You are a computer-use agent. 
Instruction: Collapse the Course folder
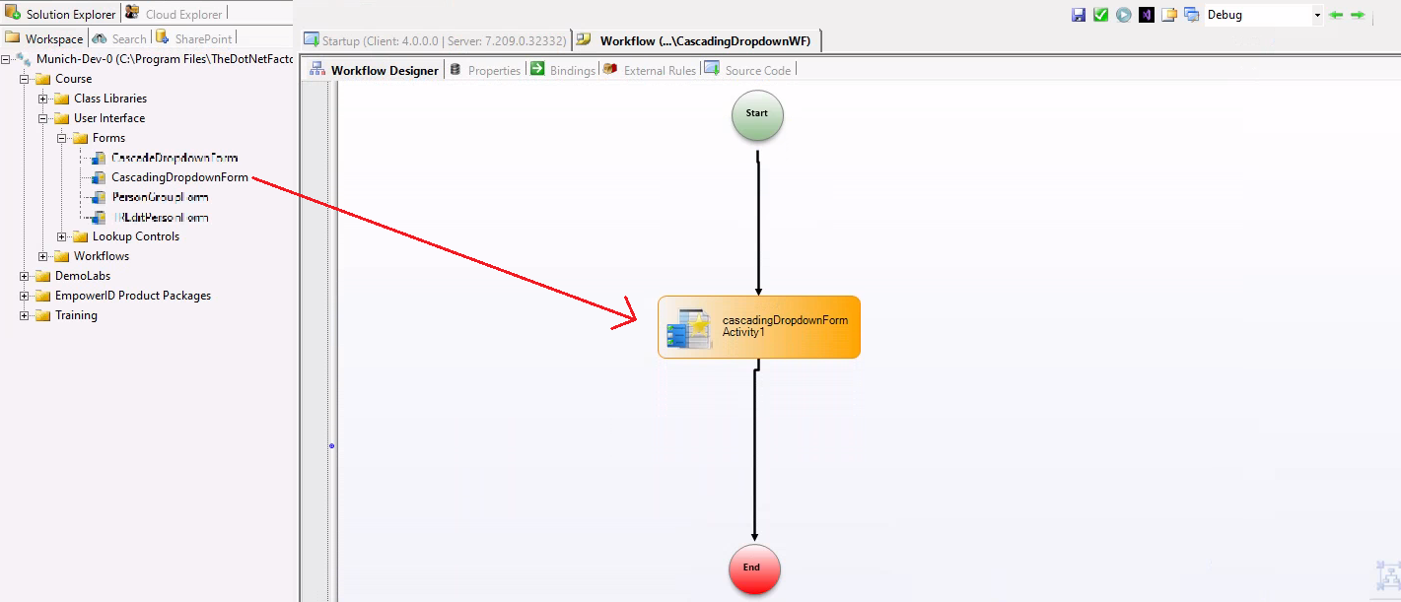[x=25, y=79]
